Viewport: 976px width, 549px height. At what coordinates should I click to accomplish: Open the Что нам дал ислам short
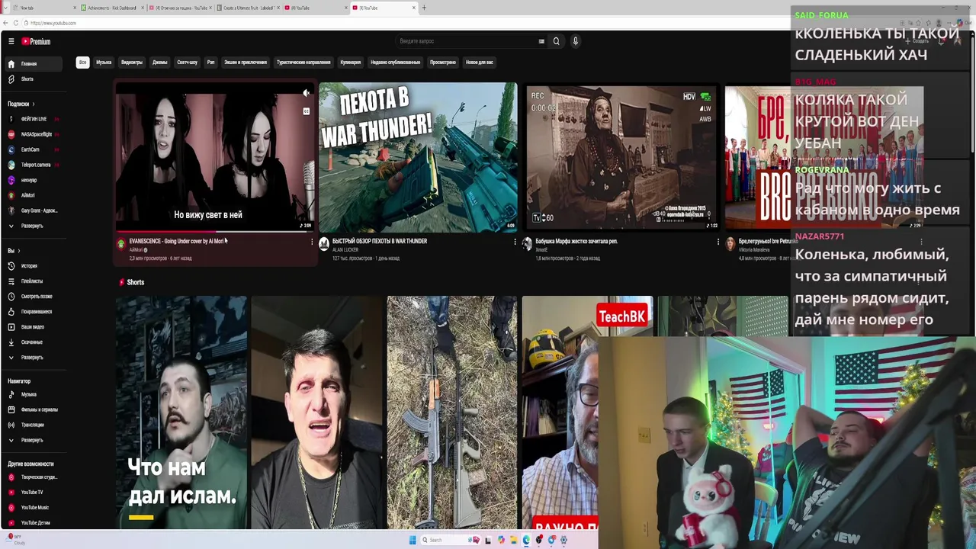(181, 413)
